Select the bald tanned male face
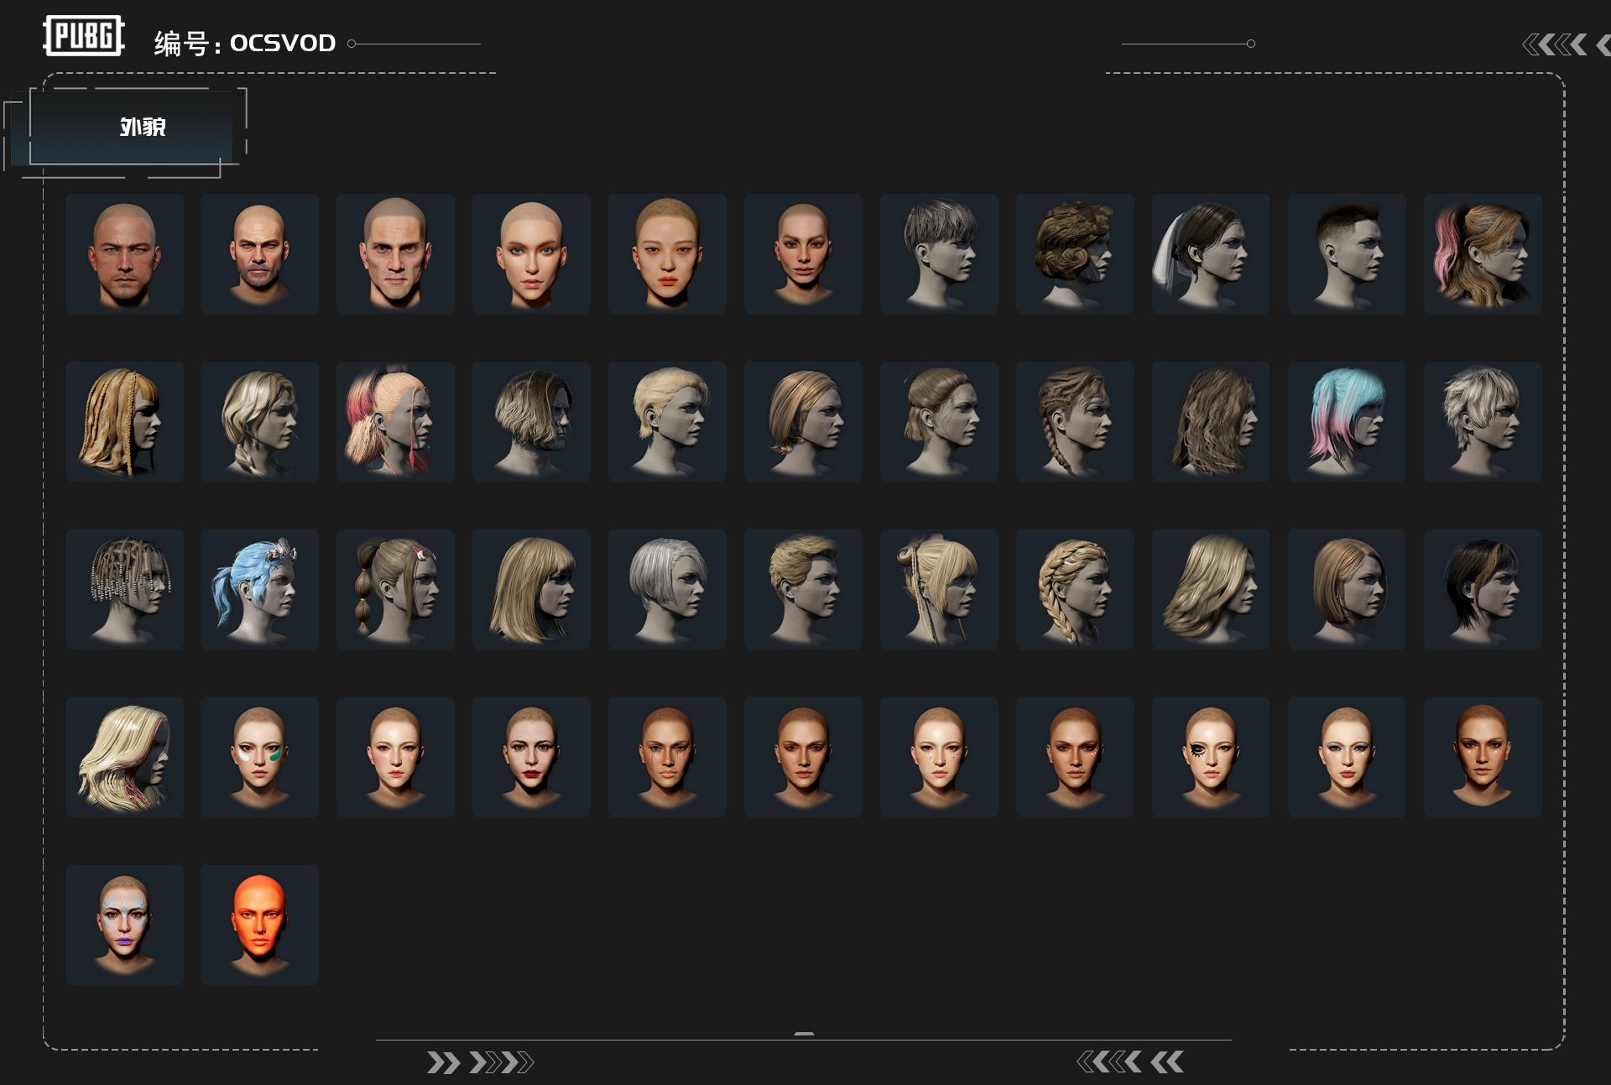The height and width of the screenshot is (1085, 1611). [124, 253]
